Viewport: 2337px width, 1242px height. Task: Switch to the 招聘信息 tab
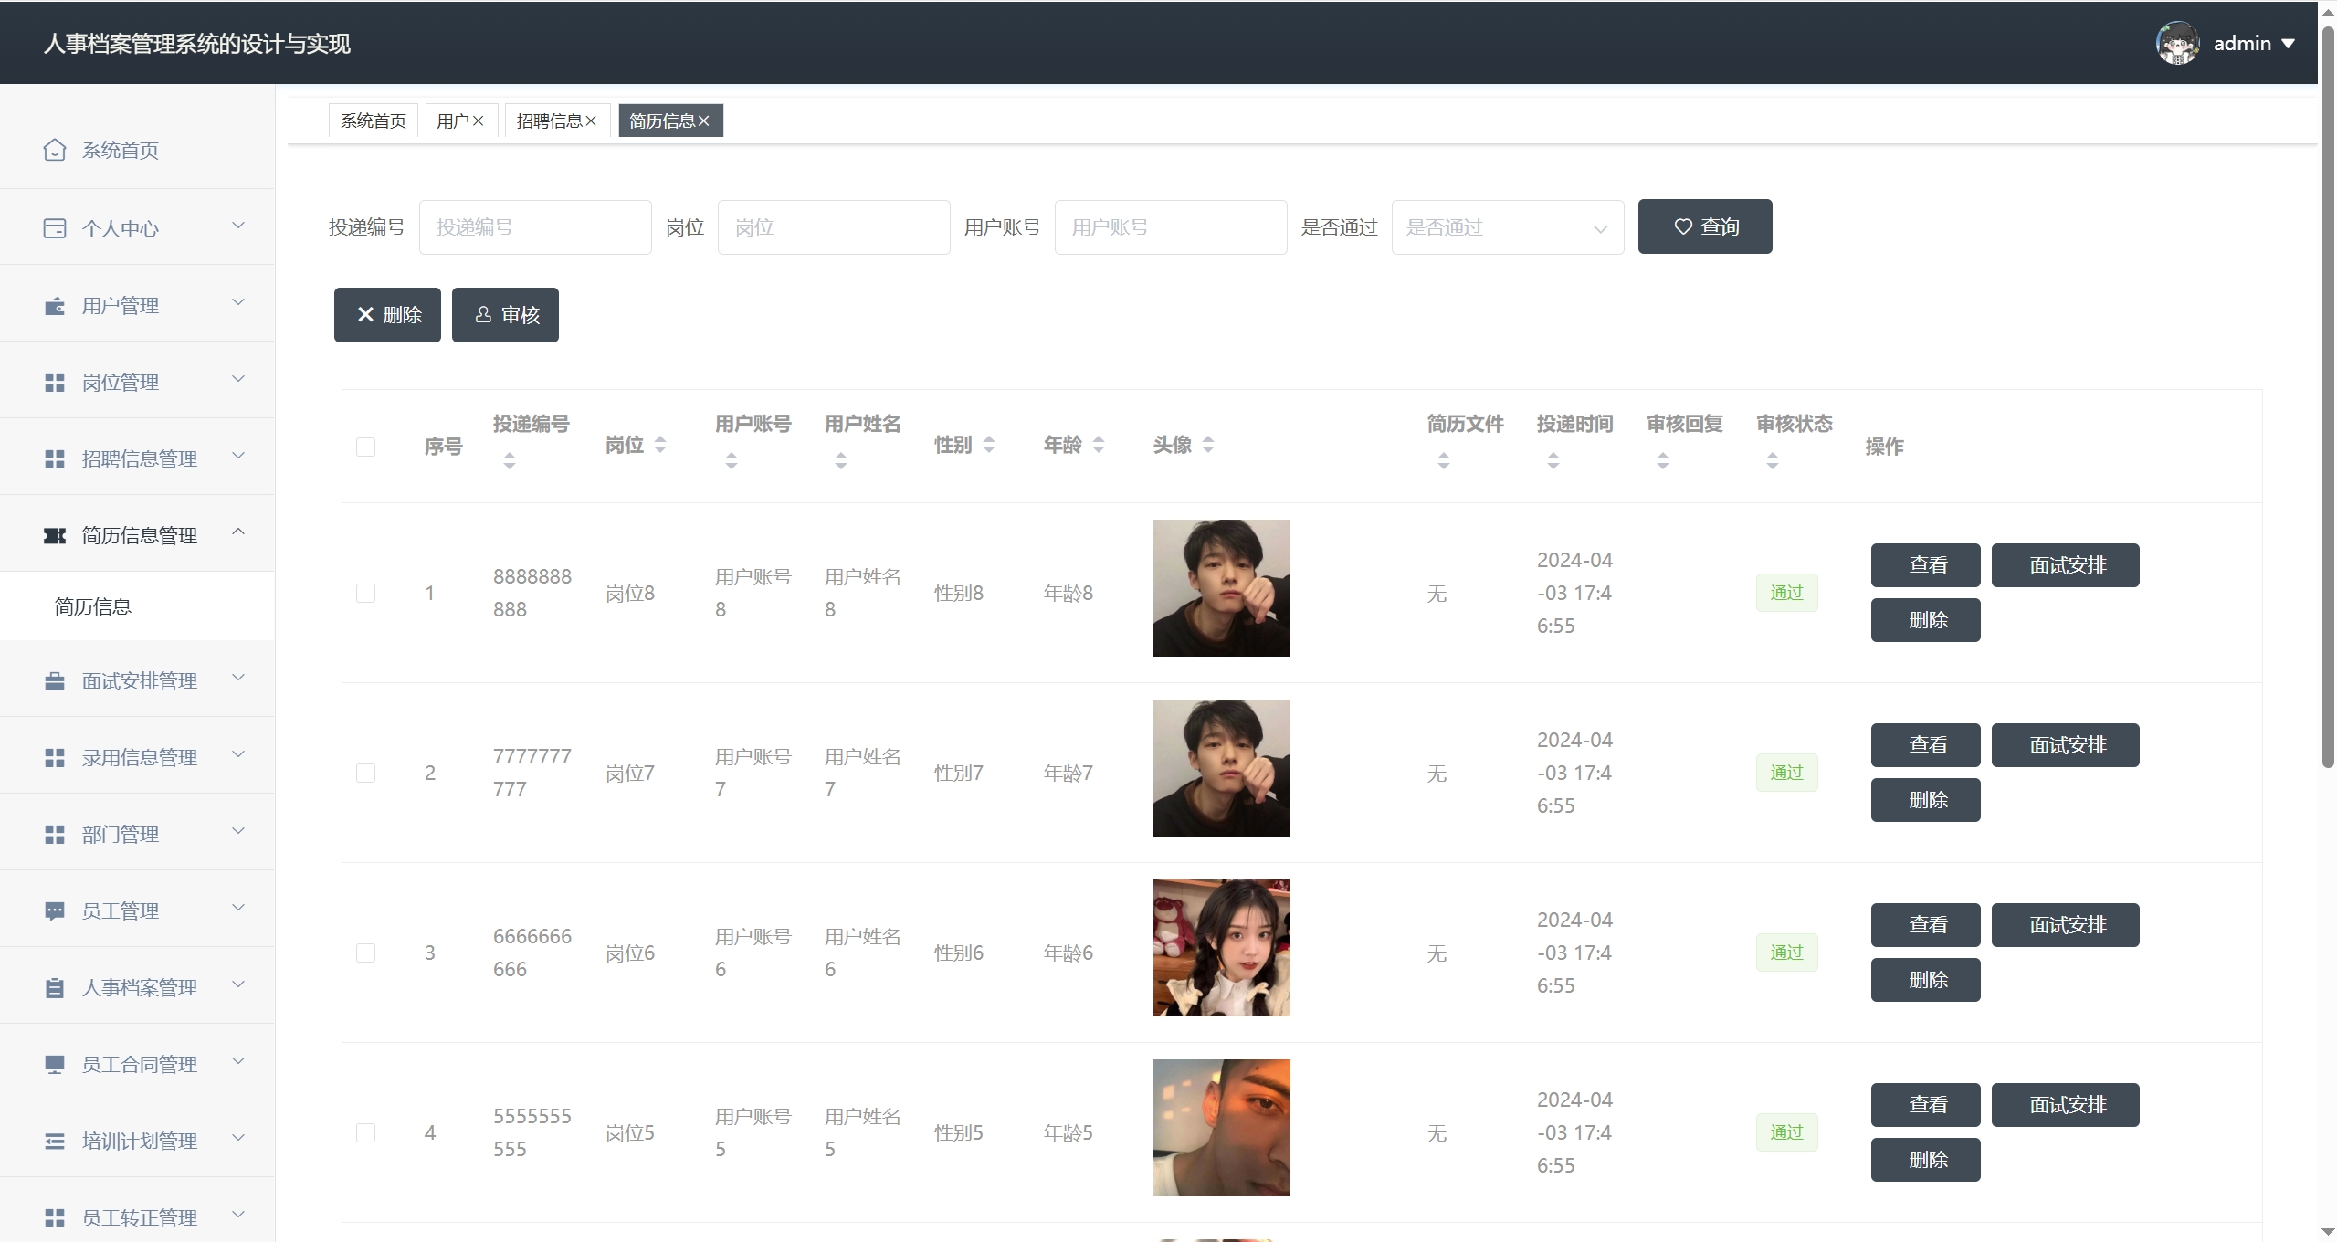[x=549, y=121]
